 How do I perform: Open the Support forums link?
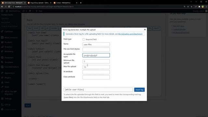coord(179,29)
